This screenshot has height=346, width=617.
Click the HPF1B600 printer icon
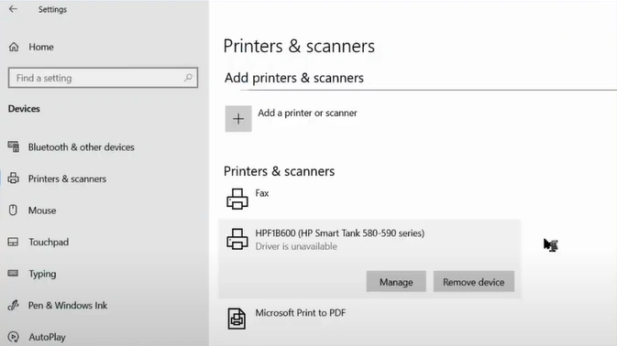237,239
